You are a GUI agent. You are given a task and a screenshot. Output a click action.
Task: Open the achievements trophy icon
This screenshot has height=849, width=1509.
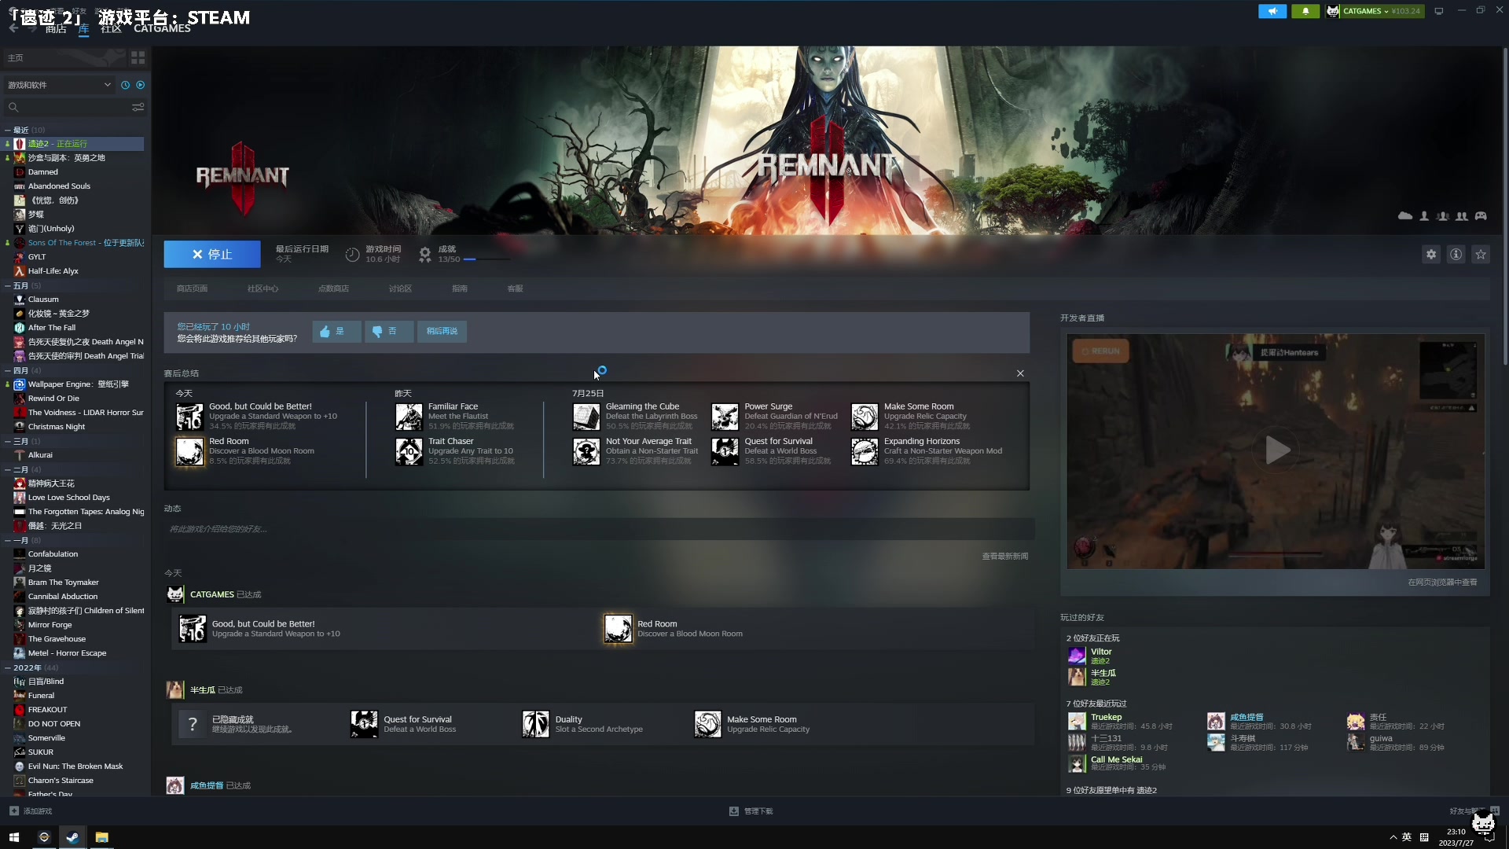click(425, 254)
